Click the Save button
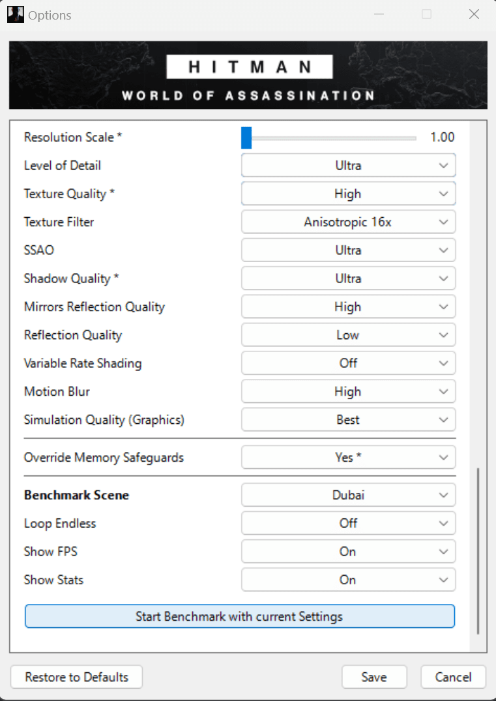Screen dimensions: 496x701 (374, 677)
